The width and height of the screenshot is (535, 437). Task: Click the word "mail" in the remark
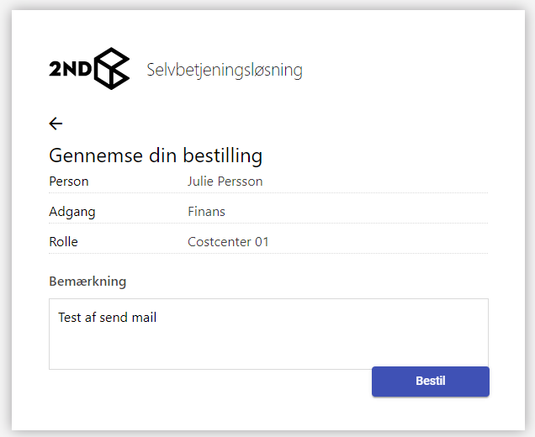pos(143,318)
